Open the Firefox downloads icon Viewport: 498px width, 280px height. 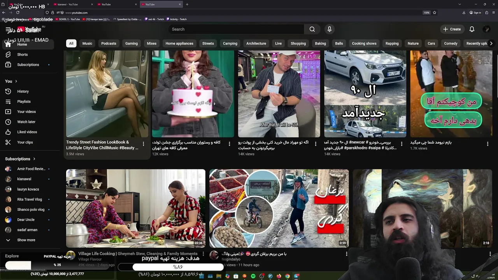[464, 12]
